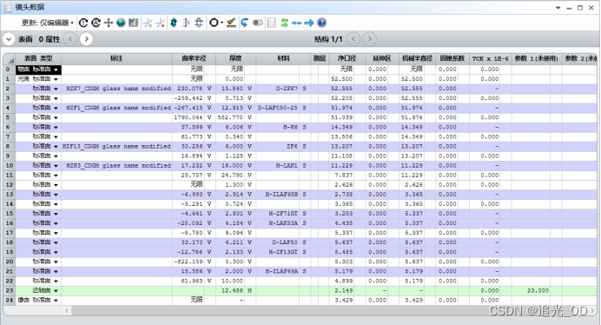Open the surface type dropdown for row 1 光阑
The height and width of the screenshot is (325, 601).
pos(56,79)
